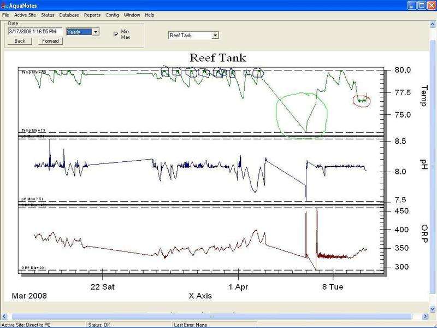Minimize the AquaNotes window

click(x=411, y=5)
